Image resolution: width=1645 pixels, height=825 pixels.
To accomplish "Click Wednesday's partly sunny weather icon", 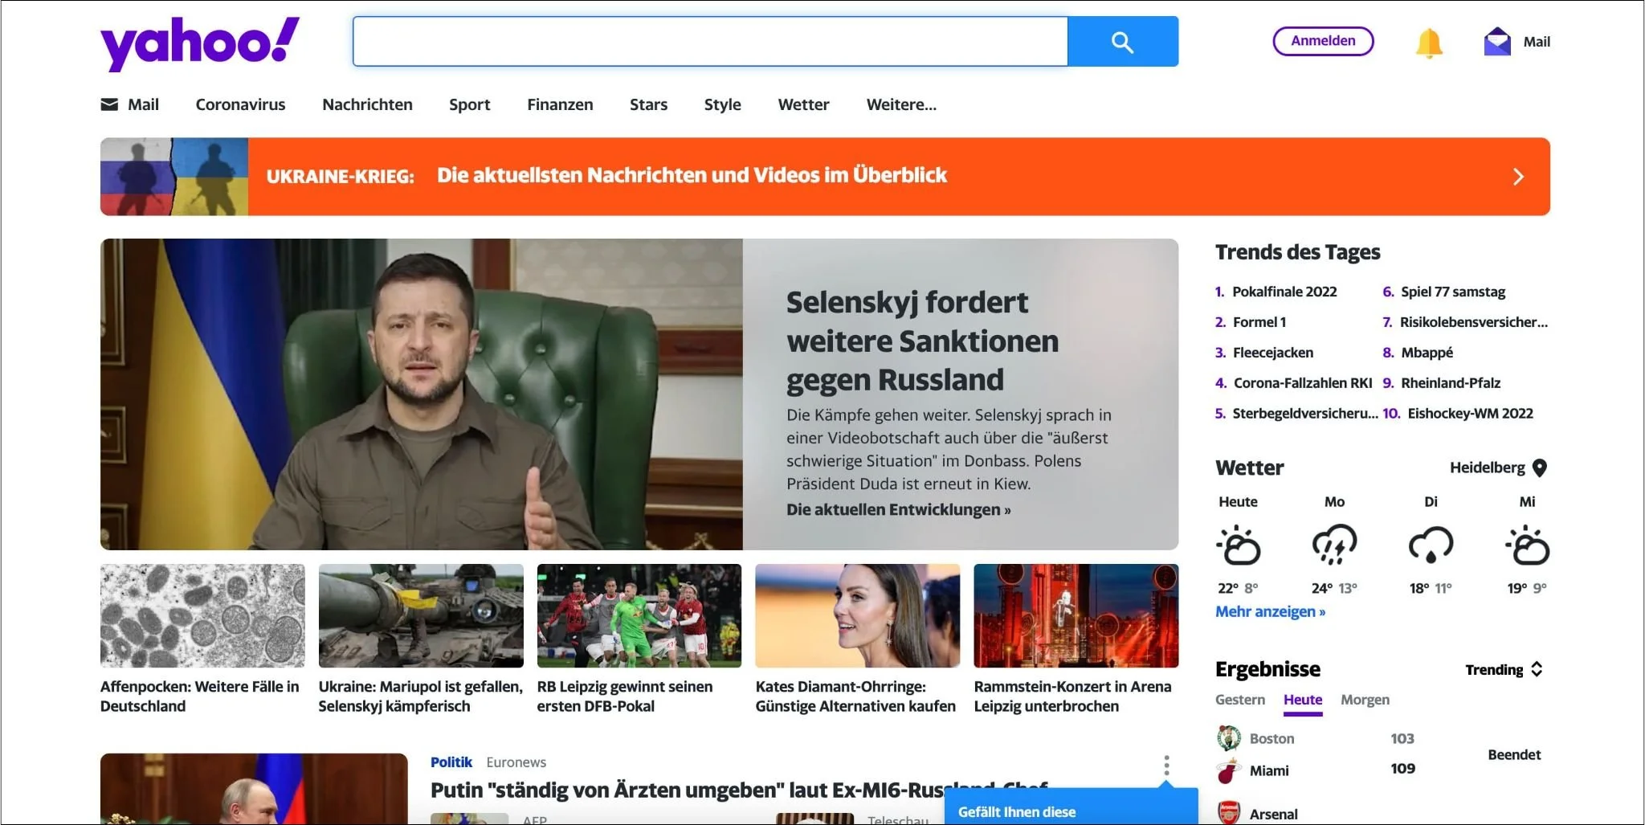I will [x=1527, y=545].
